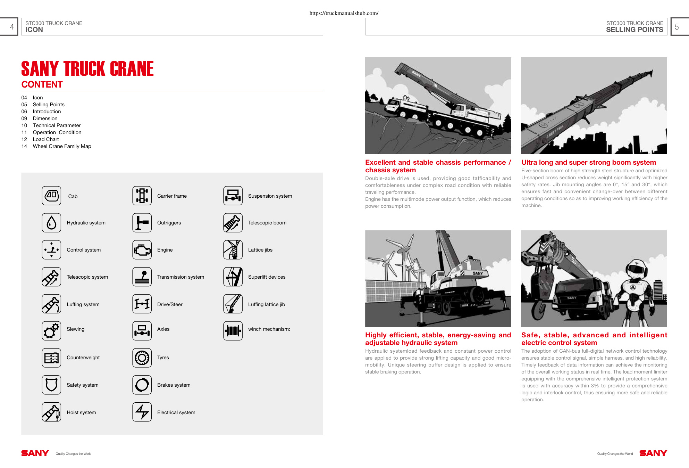Select 'Safe, stable, advanced and intelligent' heading

click(594, 339)
